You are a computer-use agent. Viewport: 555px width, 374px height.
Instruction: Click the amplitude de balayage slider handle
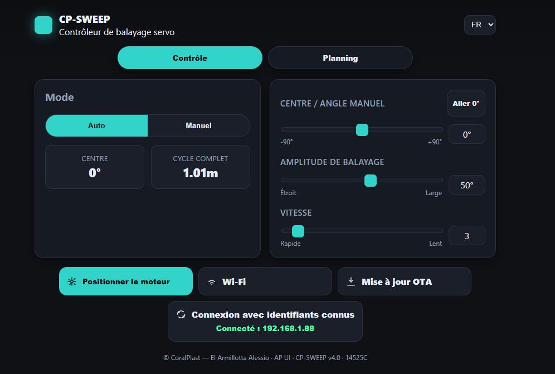[x=371, y=181]
